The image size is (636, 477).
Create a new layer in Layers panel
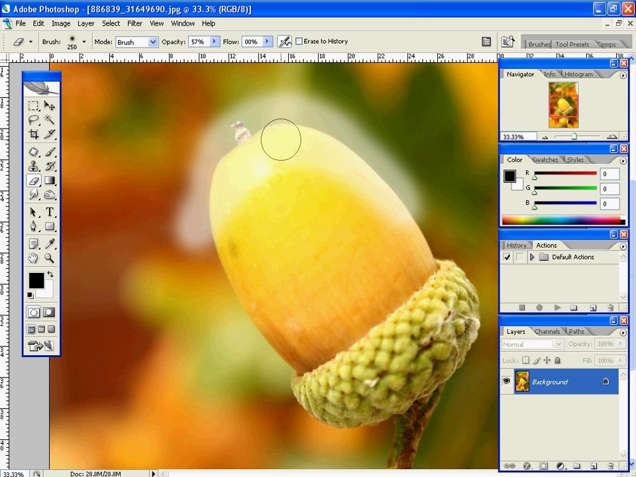click(x=594, y=466)
